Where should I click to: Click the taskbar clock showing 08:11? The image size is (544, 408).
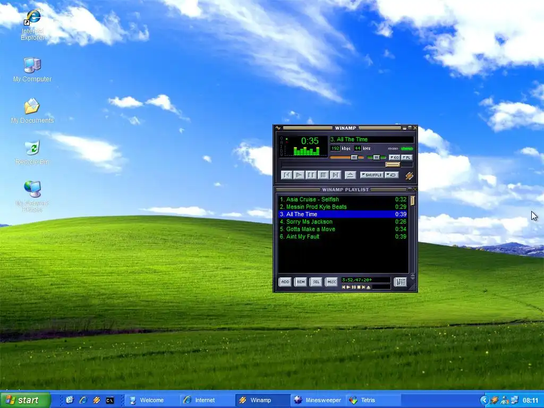click(x=530, y=400)
